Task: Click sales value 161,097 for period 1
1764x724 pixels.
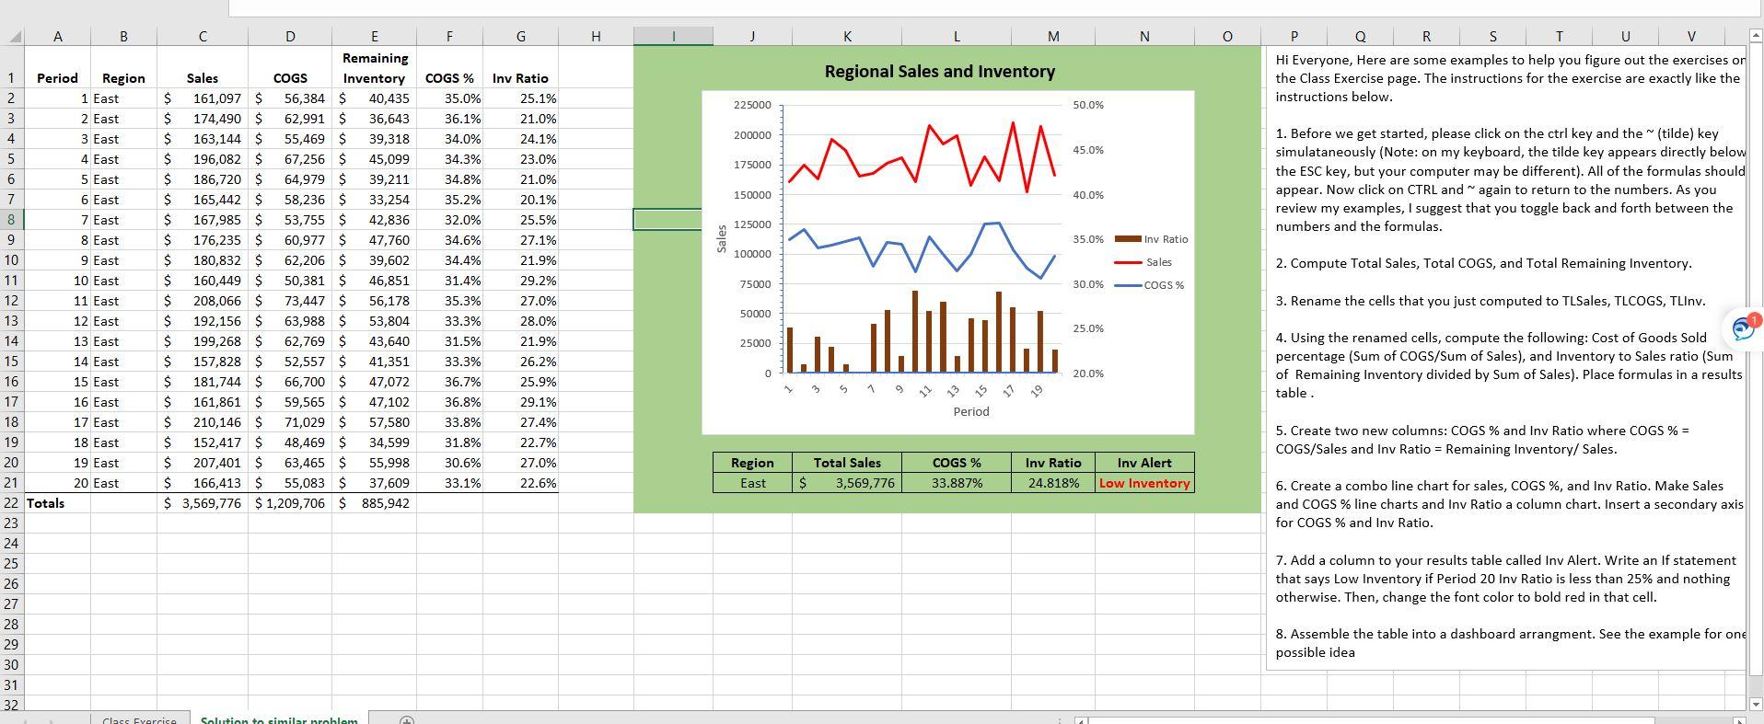Action: [203, 98]
